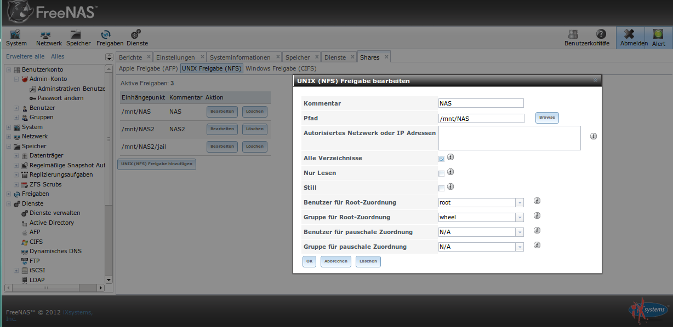The height and width of the screenshot is (327, 673).
Task: Open Gruppe für Root-Zuordnung dropdown
Action: pyautogui.click(x=520, y=217)
